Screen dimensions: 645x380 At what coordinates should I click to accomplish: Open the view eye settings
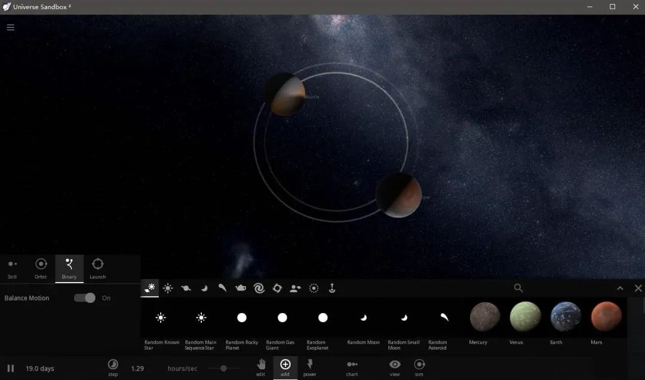coord(395,367)
